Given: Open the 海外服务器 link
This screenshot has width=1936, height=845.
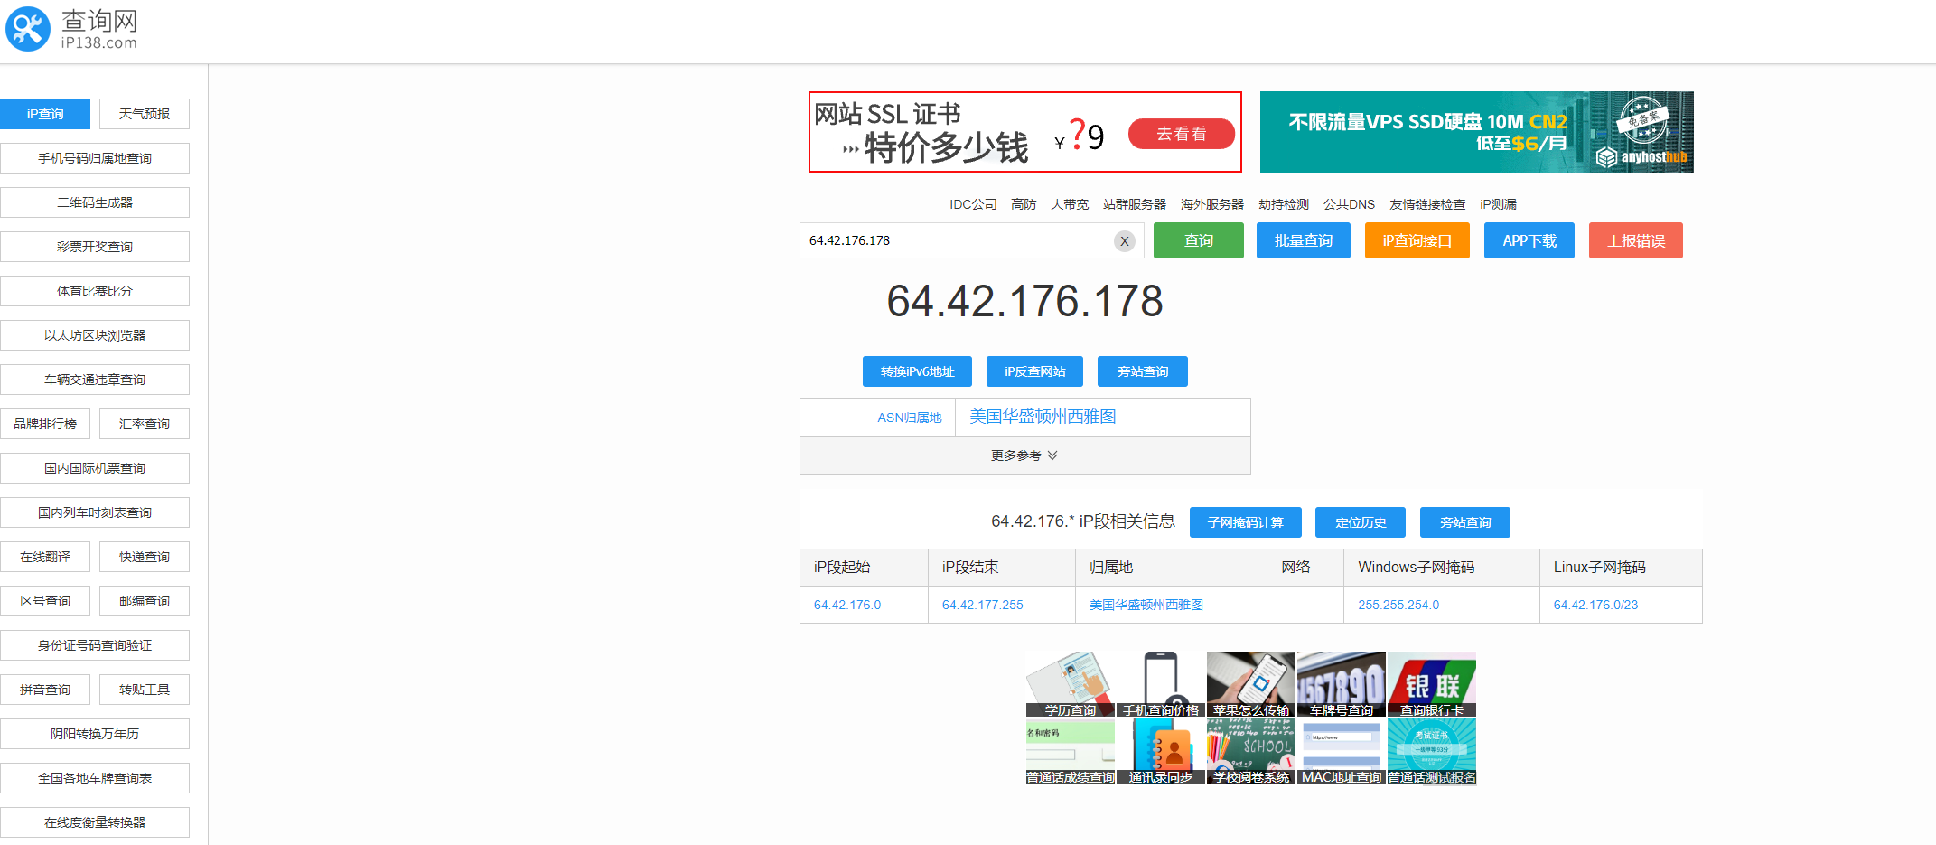Looking at the screenshot, I should coord(1212,204).
